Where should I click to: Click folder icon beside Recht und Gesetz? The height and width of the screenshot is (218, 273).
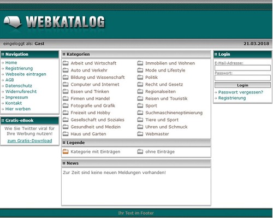point(140,84)
